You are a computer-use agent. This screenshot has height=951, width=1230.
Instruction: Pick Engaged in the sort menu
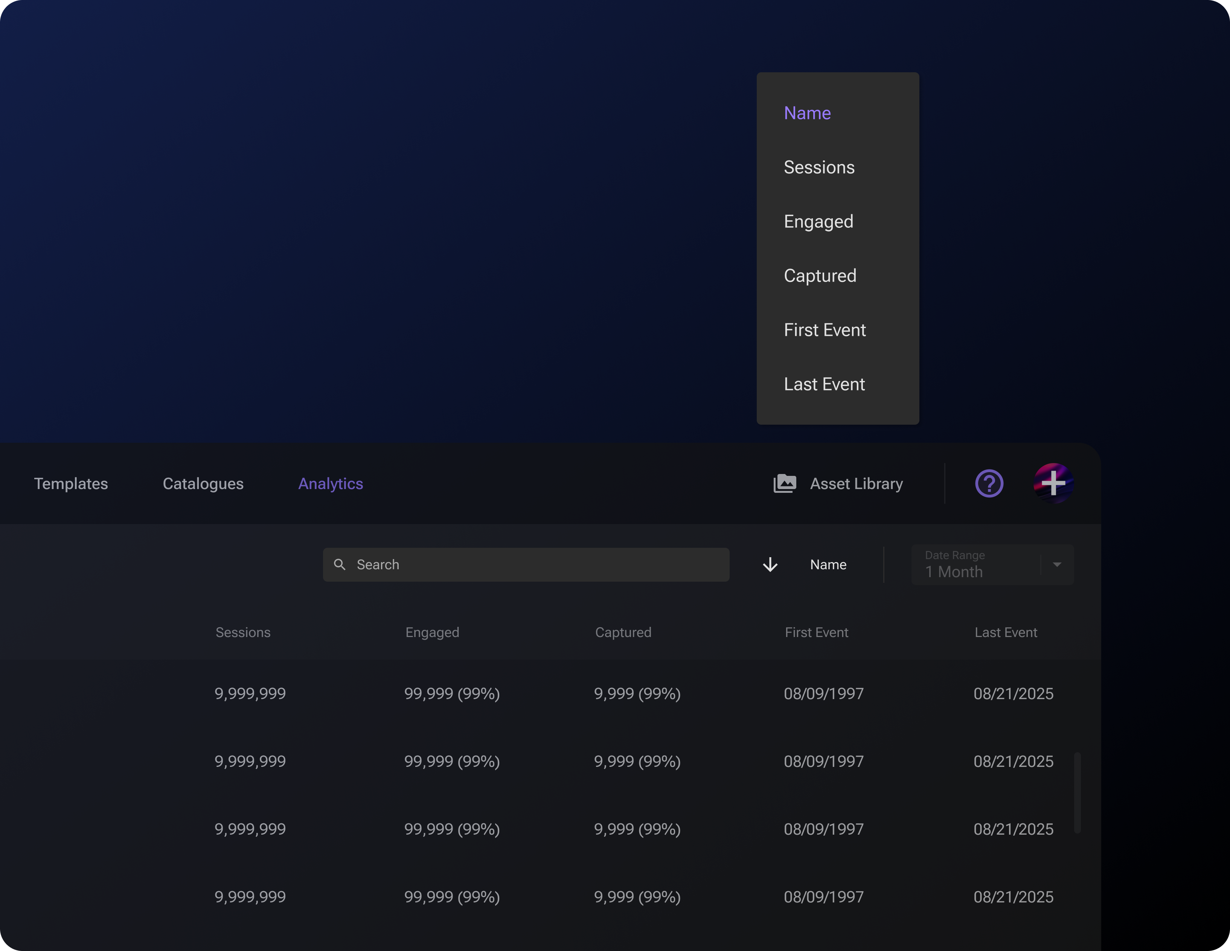818,221
